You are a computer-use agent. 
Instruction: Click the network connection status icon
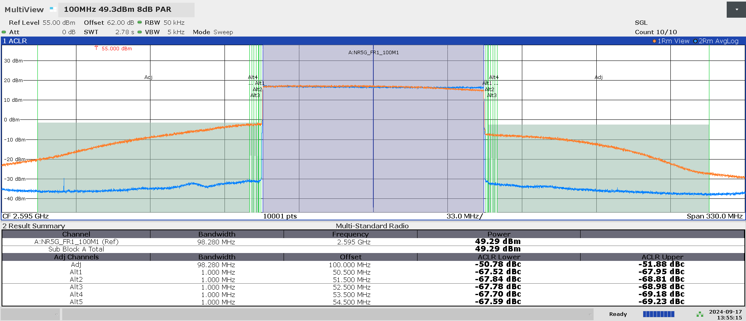(x=700, y=314)
